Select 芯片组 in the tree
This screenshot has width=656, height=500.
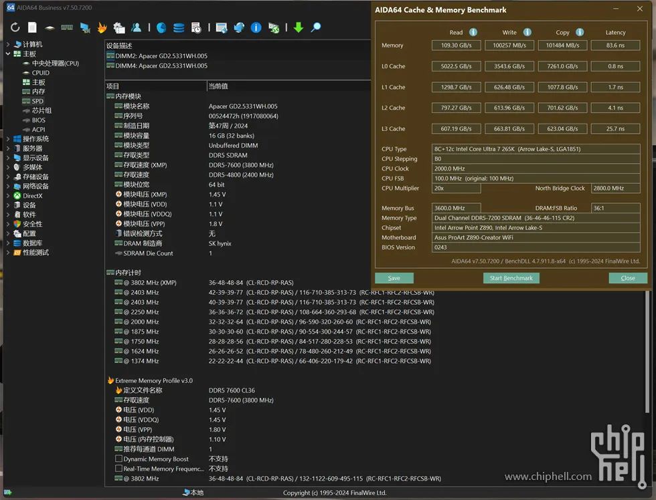(x=42, y=110)
